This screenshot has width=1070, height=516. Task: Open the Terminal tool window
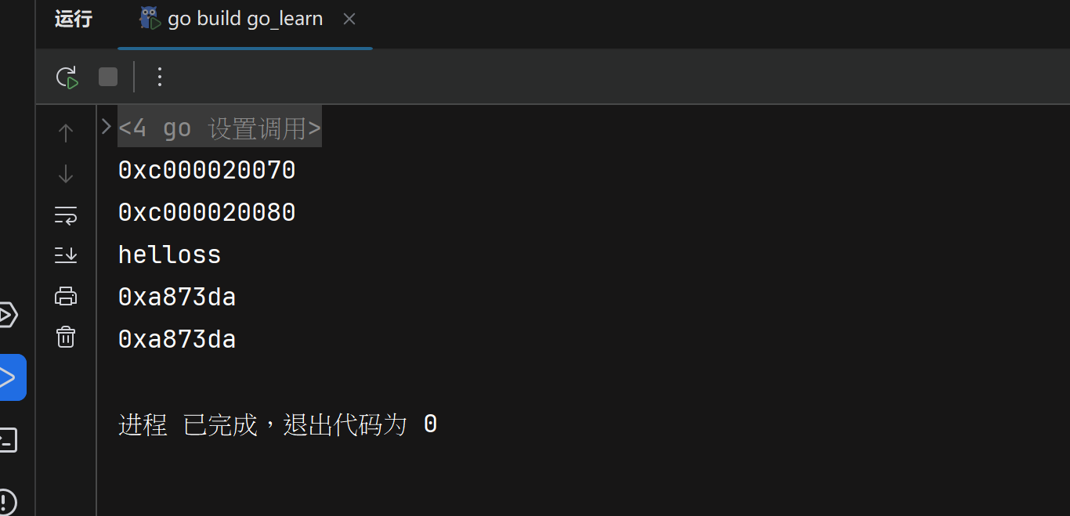tap(6, 440)
